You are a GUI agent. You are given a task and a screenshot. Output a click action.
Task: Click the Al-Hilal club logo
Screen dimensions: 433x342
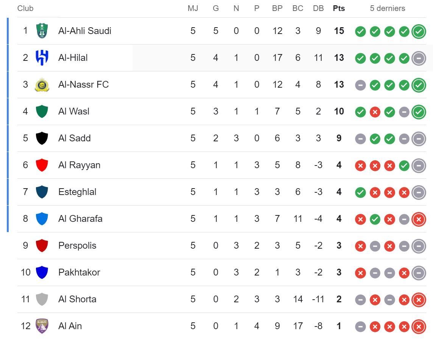[x=42, y=58]
